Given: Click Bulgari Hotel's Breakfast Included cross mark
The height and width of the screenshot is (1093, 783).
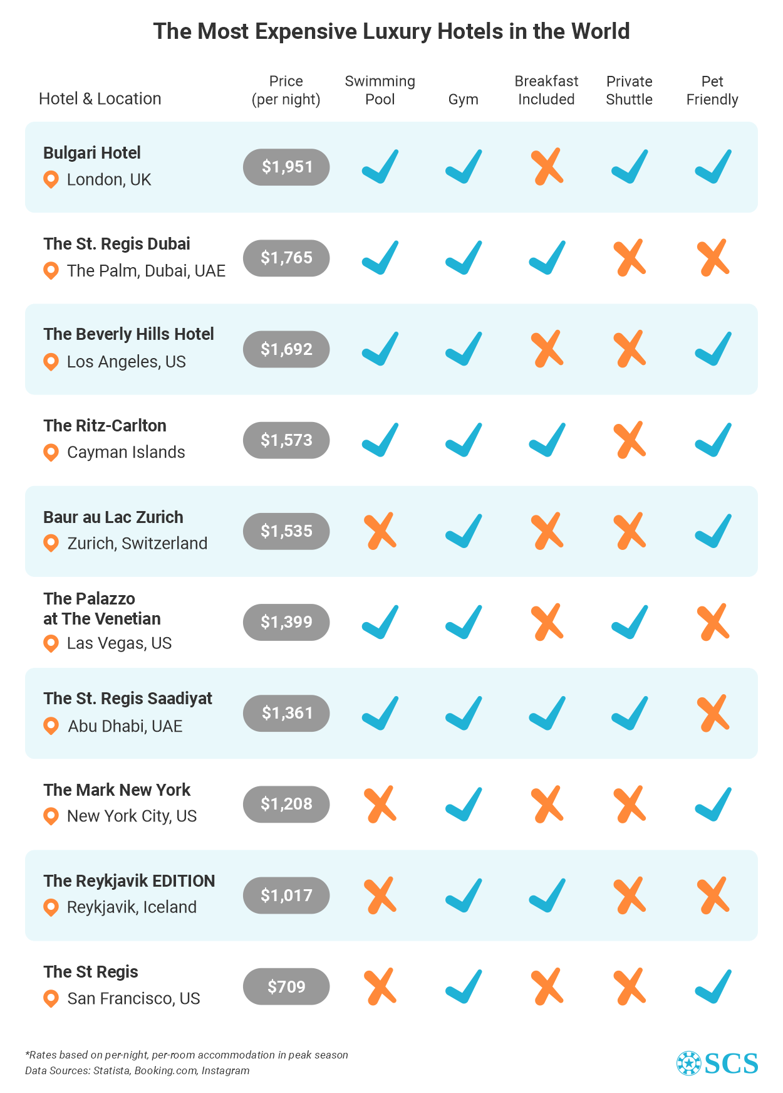Looking at the screenshot, I should pos(547,167).
